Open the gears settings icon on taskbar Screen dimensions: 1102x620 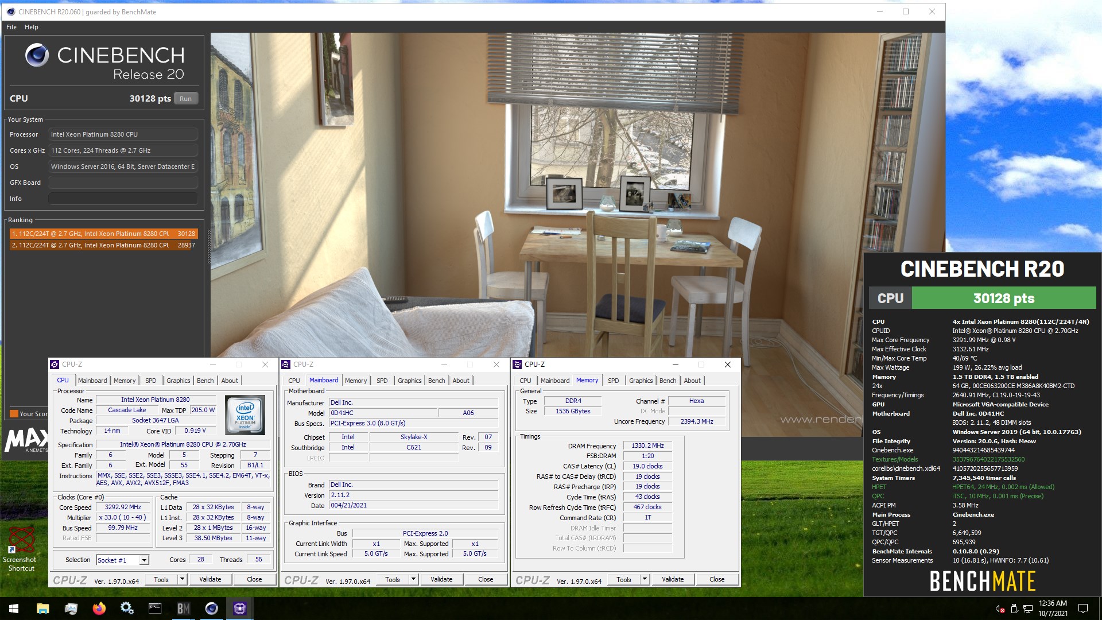pyautogui.click(x=127, y=609)
